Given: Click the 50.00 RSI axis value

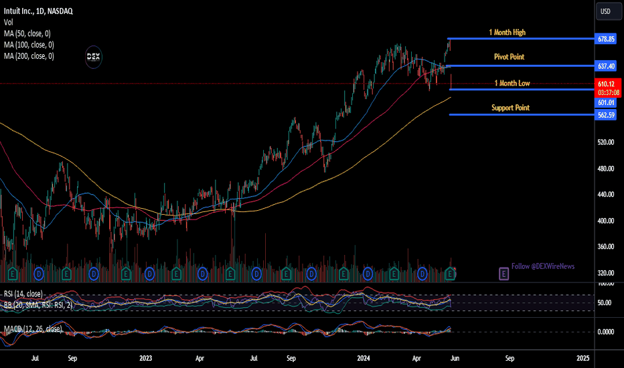Looking at the screenshot, I should pos(604,302).
